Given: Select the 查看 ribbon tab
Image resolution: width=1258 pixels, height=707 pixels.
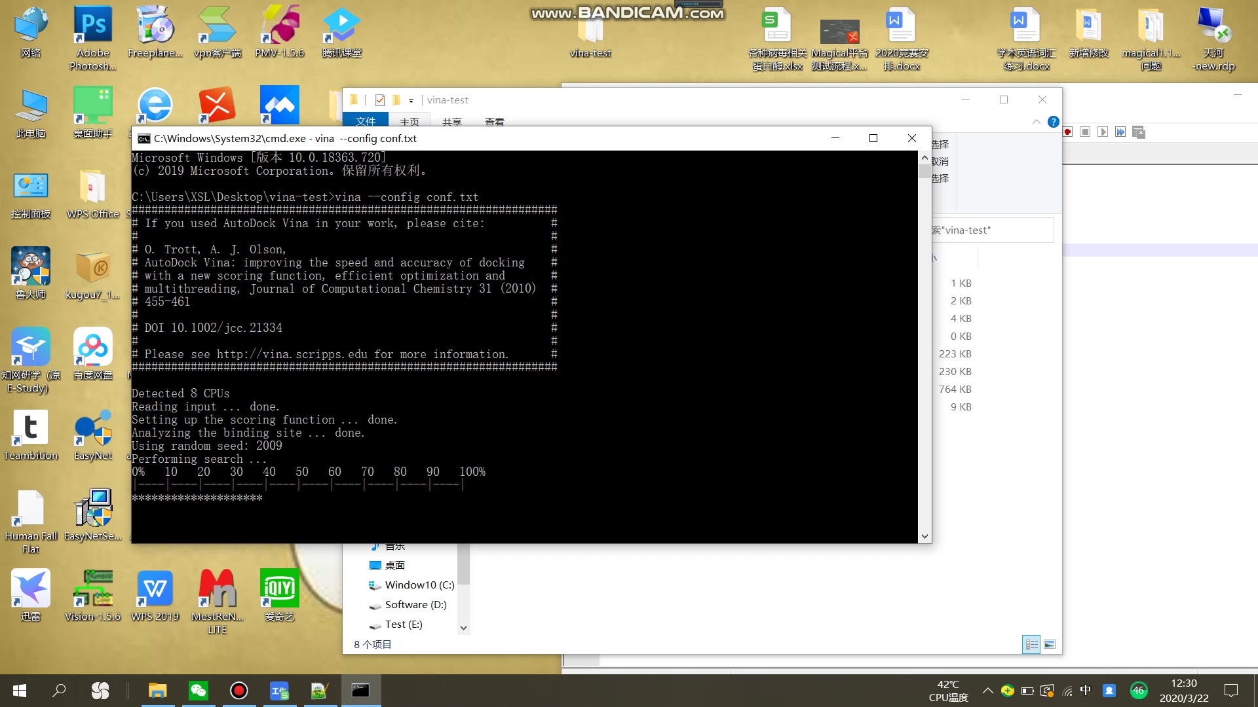Looking at the screenshot, I should (x=494, y=122).
